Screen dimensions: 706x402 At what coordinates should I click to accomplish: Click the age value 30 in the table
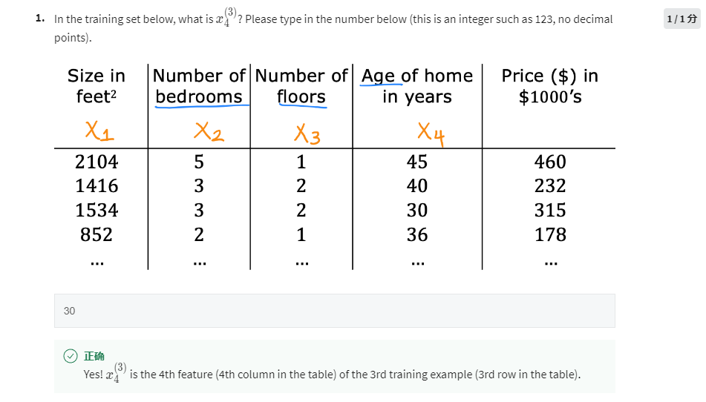416,211
